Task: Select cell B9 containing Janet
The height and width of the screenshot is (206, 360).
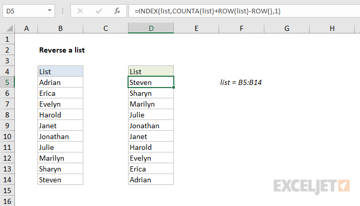Action: click(60, 126)
